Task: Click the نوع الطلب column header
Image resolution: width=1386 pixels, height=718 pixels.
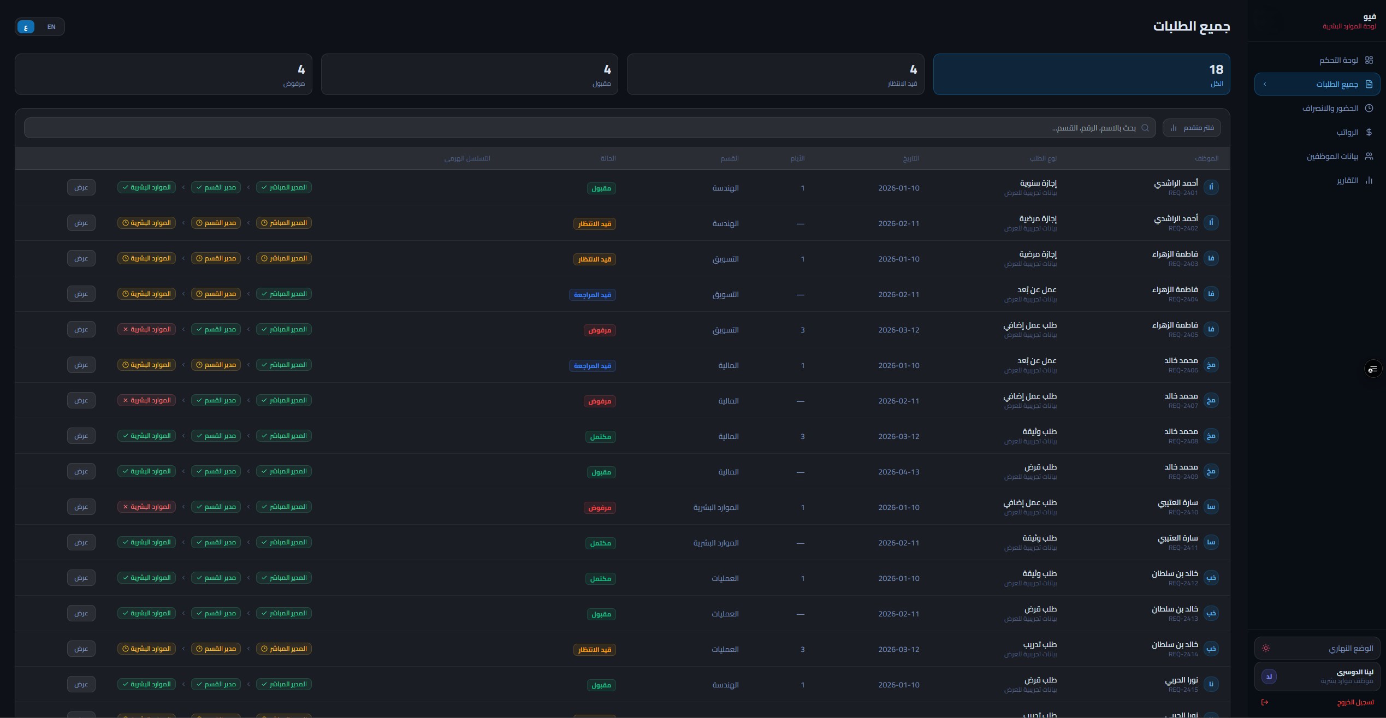Action: 1043,158
